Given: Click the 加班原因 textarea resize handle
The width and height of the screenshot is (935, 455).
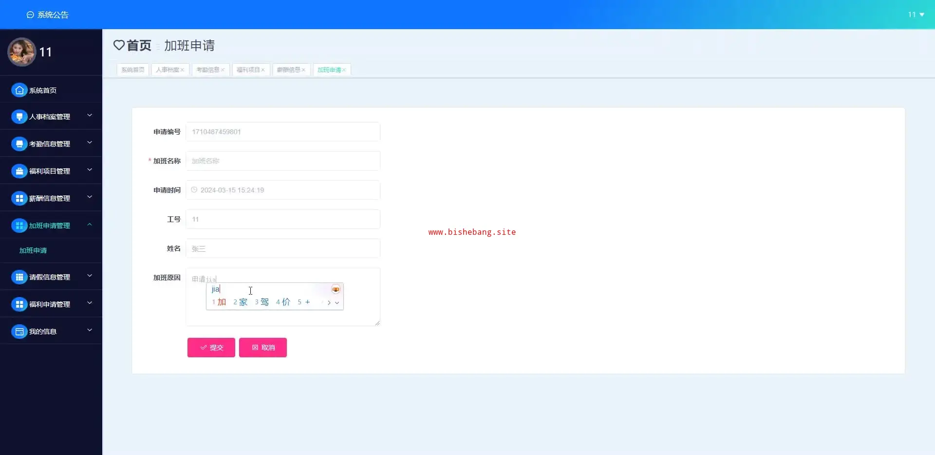Looking at the screenshot, I should pos(377,323).
